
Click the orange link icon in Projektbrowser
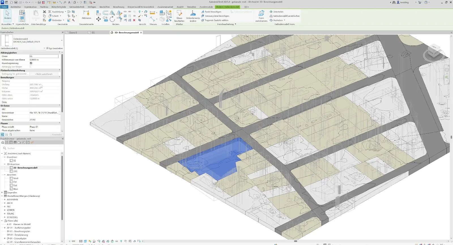[32, 142]
